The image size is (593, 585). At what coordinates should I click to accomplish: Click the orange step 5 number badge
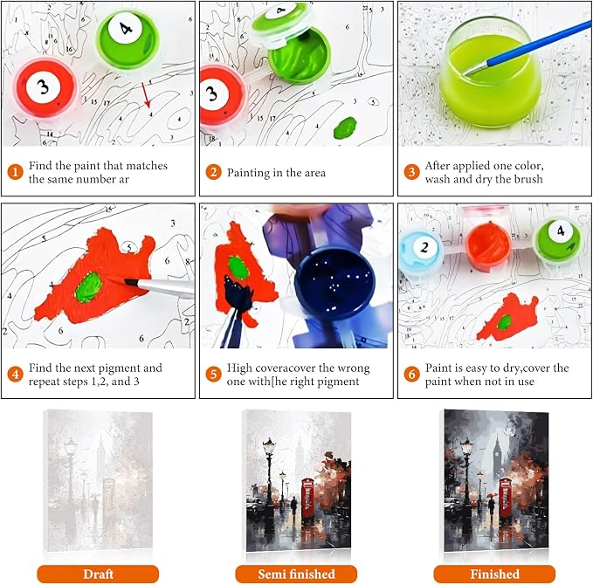coord(213,375)
